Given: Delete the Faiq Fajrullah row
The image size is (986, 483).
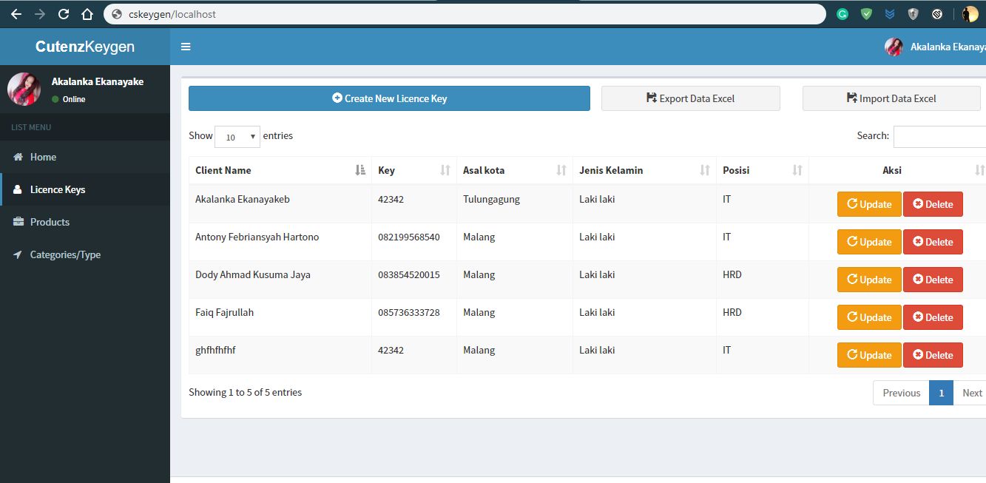Looking at the screenshot, I should [933, 317].
